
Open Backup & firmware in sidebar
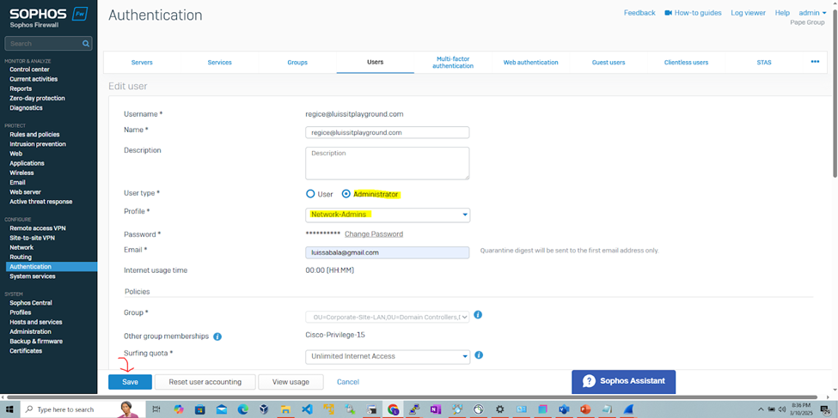(36, 342)
